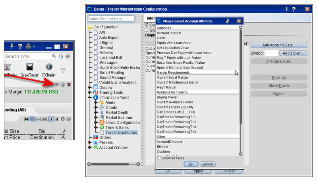
Task: Expand the Account Window node
Action: tap(89, 147)
